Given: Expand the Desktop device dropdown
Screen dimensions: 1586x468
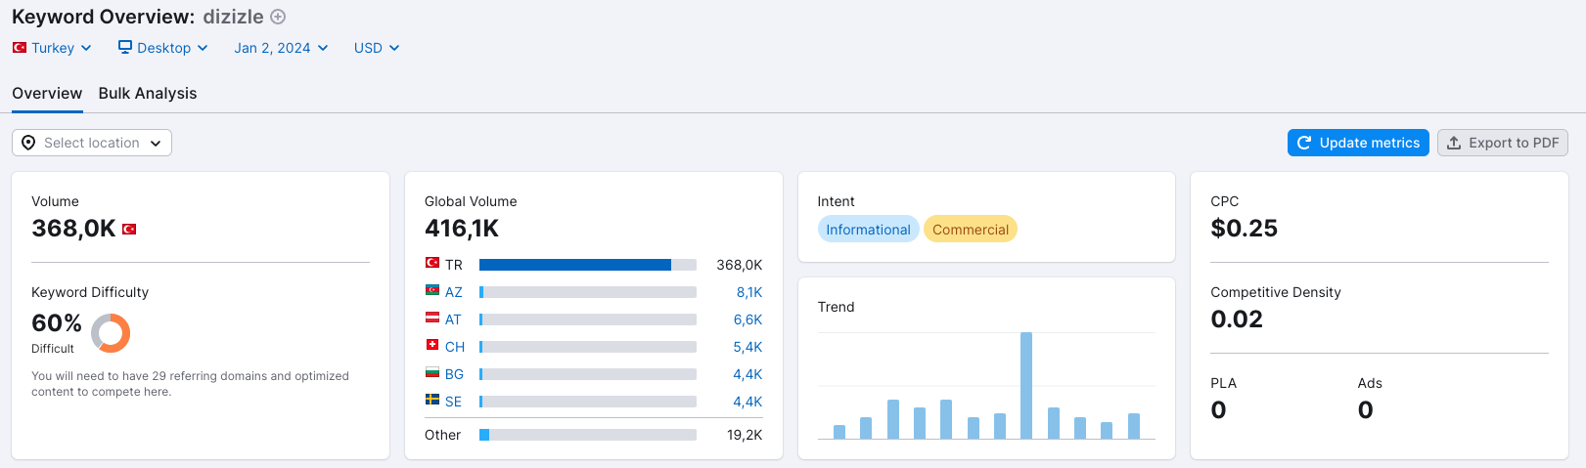Looking at the screenshot, I should 163,48.
